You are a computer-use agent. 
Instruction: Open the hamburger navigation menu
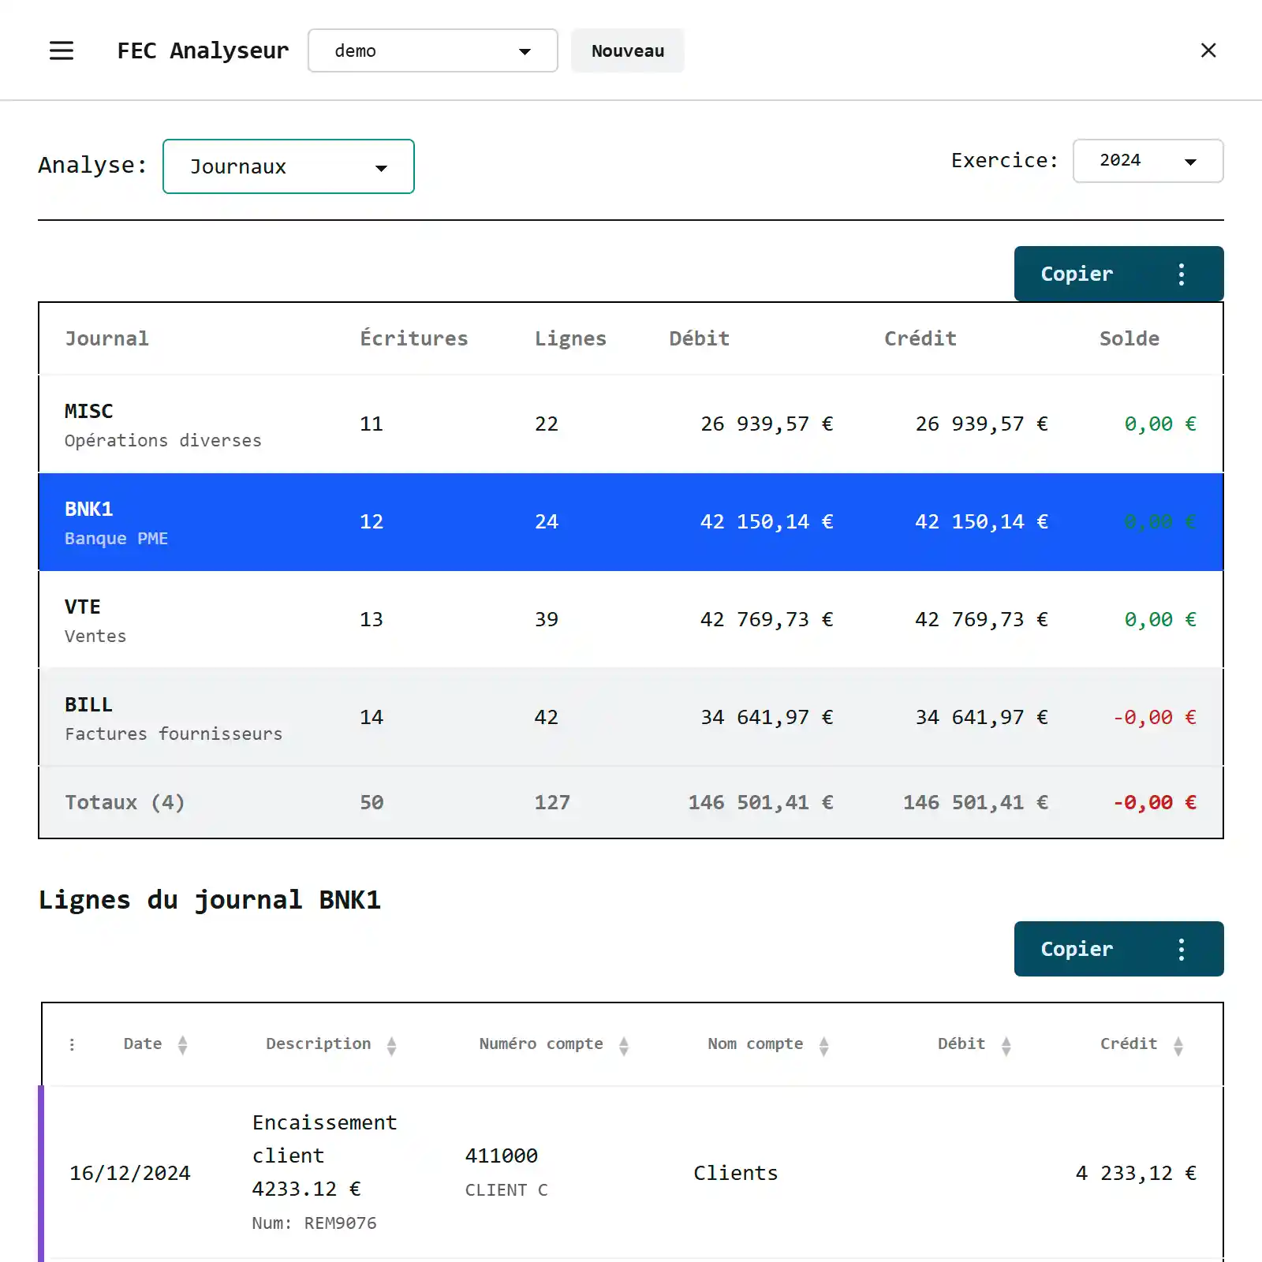coord(62,50)
